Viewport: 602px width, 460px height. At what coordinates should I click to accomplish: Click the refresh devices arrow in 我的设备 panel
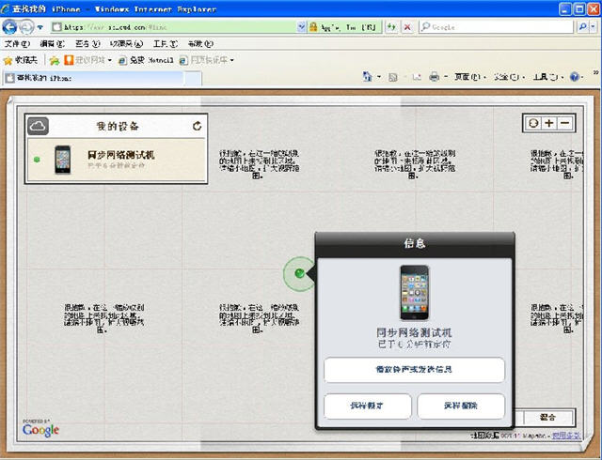pyautogui.click(x=197, y=126)
